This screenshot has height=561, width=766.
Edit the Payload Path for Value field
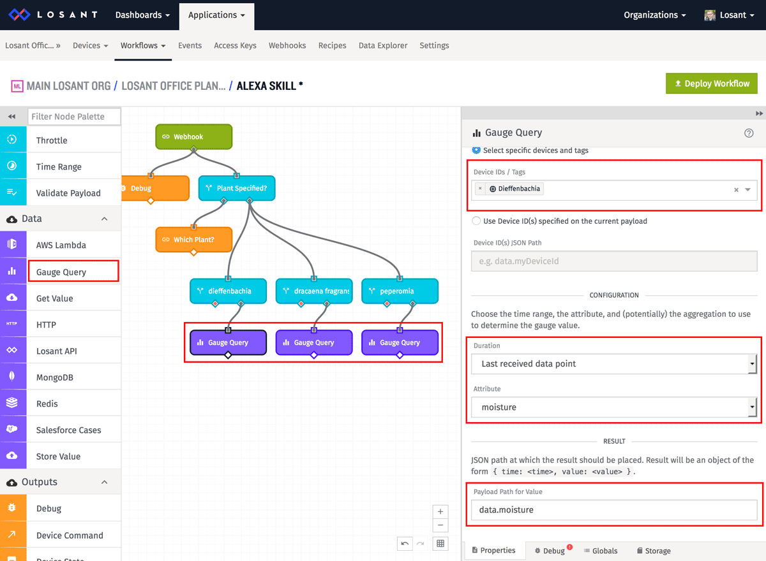coord(614,509)
